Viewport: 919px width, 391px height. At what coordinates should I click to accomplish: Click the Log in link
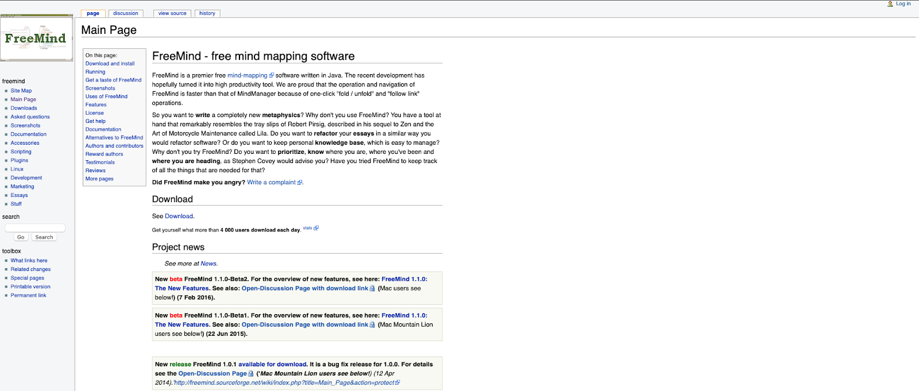point(903,4)
